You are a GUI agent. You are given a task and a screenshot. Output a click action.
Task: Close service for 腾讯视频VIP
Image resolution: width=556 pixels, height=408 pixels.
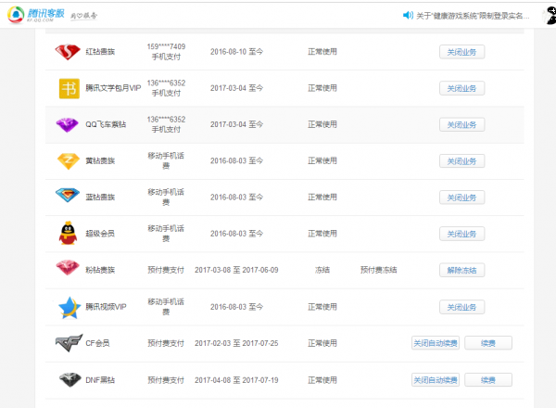tap(461, 307)
